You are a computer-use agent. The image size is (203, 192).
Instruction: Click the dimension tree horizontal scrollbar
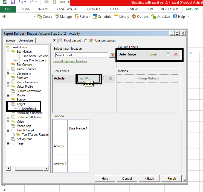tap(27, 168)
